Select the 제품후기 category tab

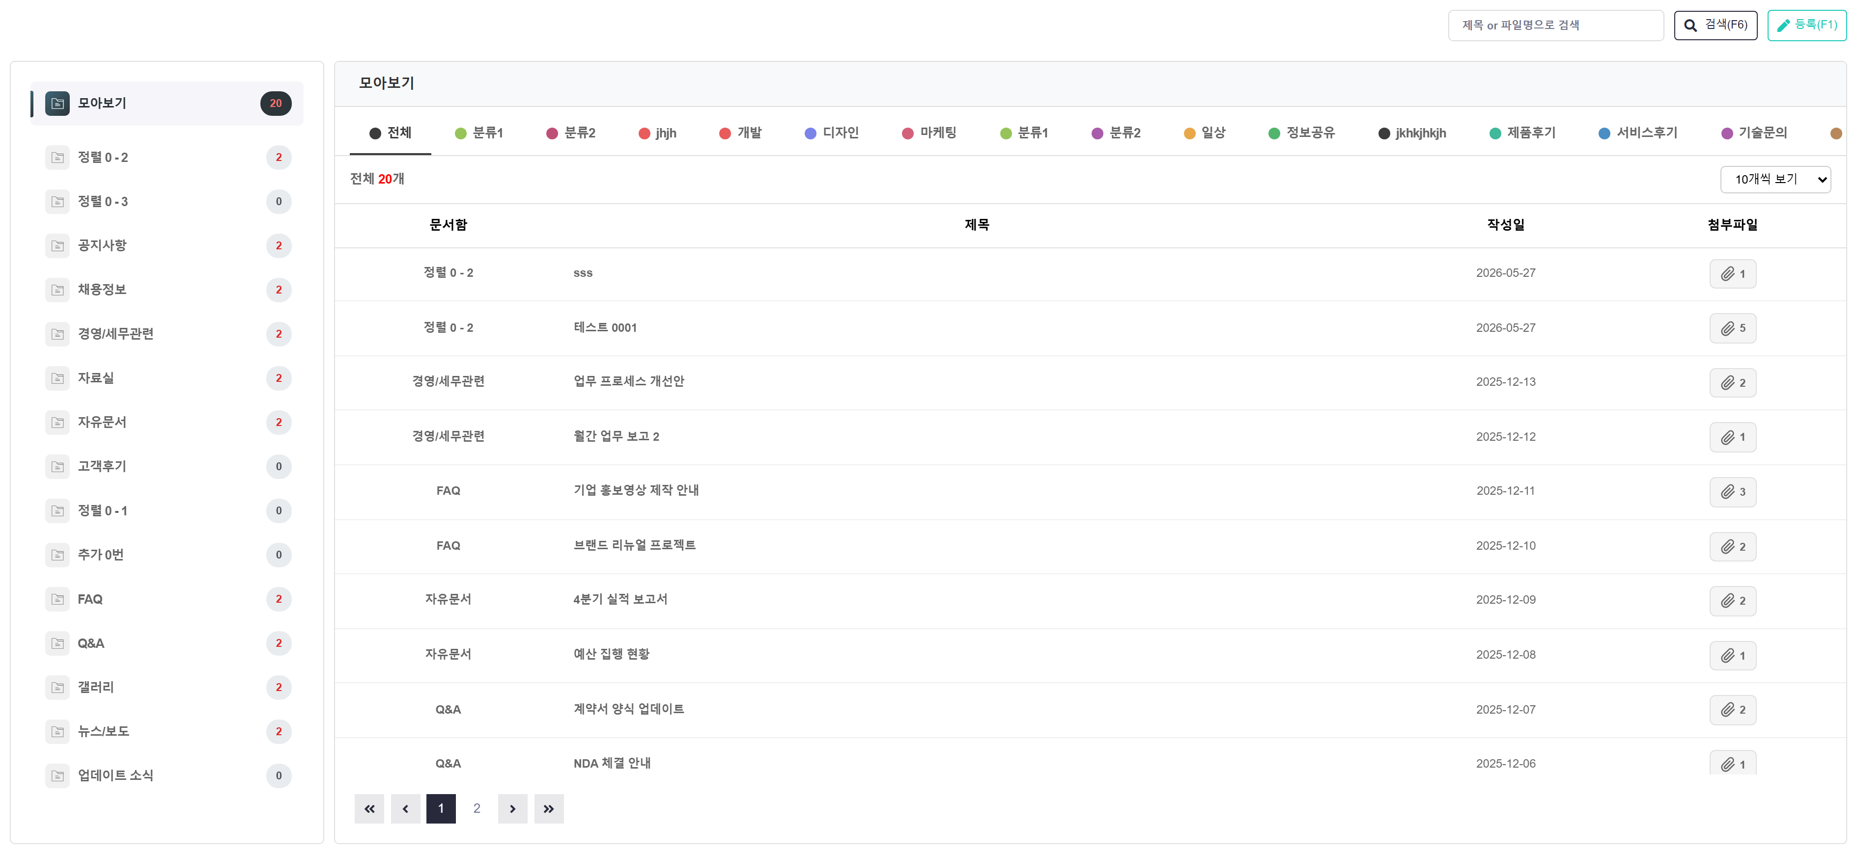coord(1522,133)
